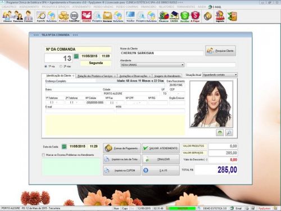
Task: Click the Nº Celular field
Action: click(95, 102)
